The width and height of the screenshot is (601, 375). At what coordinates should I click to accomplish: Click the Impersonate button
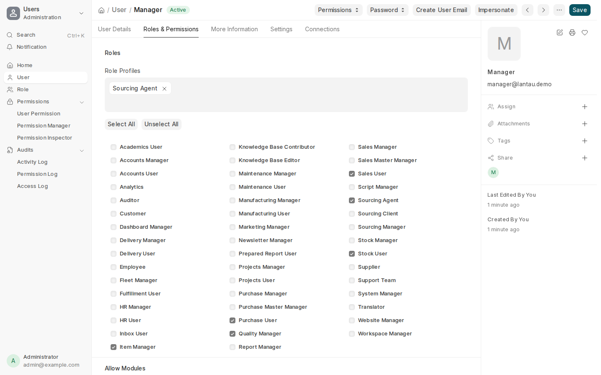pos(496,10)
